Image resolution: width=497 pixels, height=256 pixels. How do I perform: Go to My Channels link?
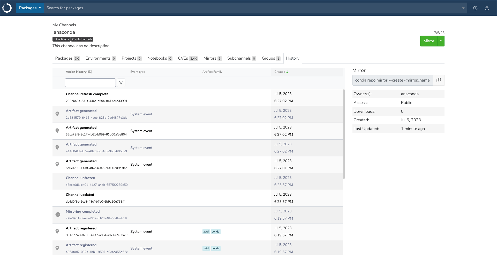[x=64, y=25]
